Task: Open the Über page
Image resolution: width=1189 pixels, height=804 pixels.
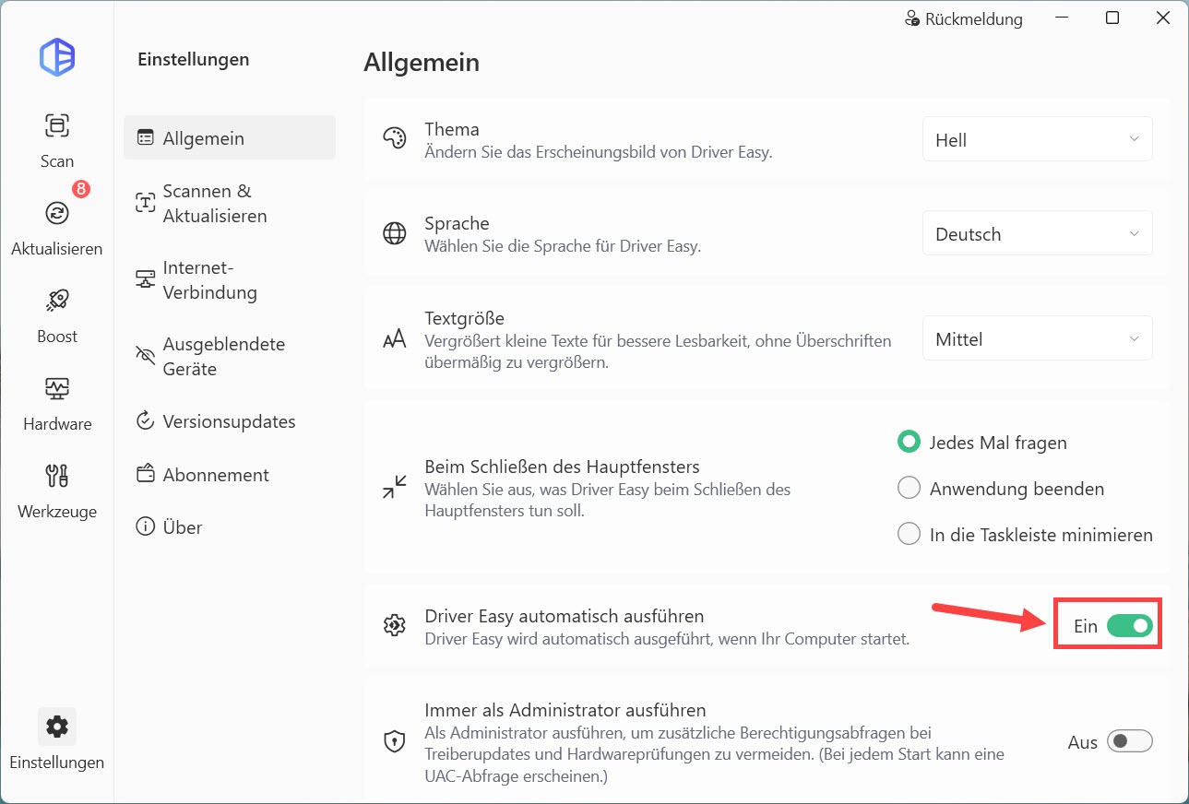Action: pos(230,527)
